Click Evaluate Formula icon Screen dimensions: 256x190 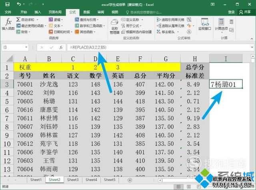point(189,32)
